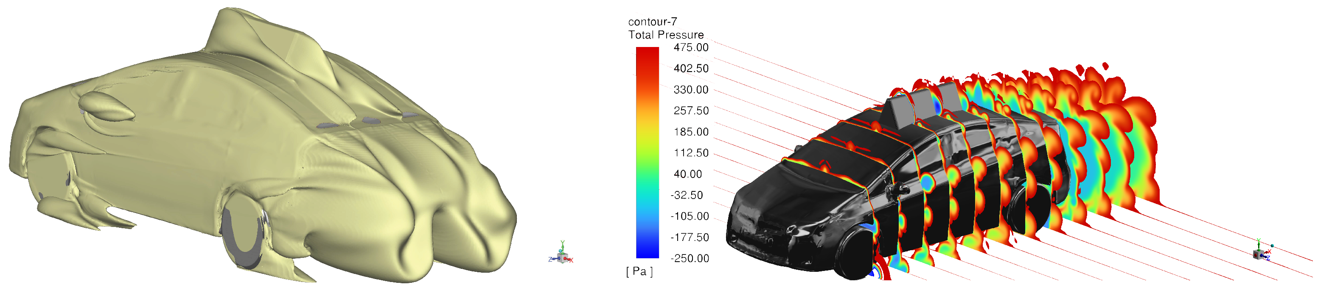Select the black car with pressure slices
1329x293 pixels.
click(944, 172)
